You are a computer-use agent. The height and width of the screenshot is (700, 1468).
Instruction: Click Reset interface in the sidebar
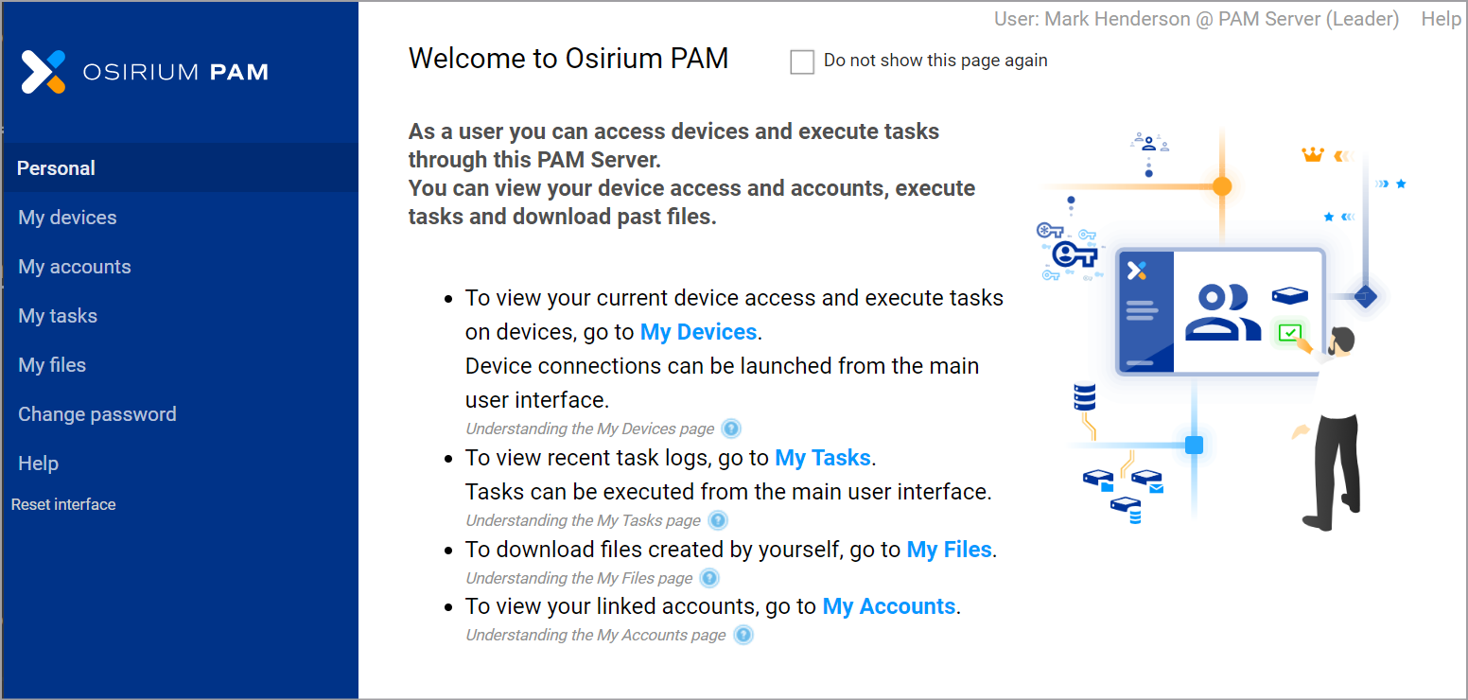coord(63,504)
